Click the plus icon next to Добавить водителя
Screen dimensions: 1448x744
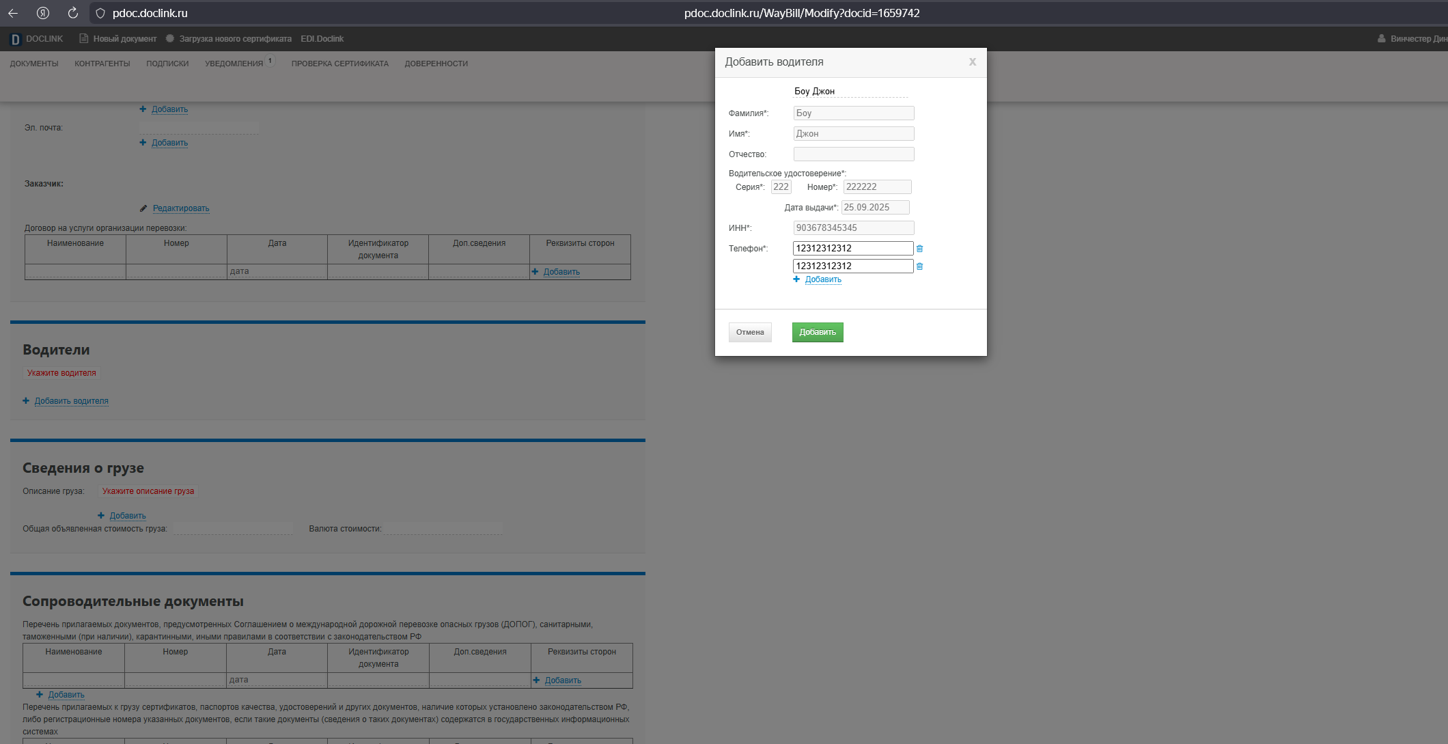click(26, 401)
